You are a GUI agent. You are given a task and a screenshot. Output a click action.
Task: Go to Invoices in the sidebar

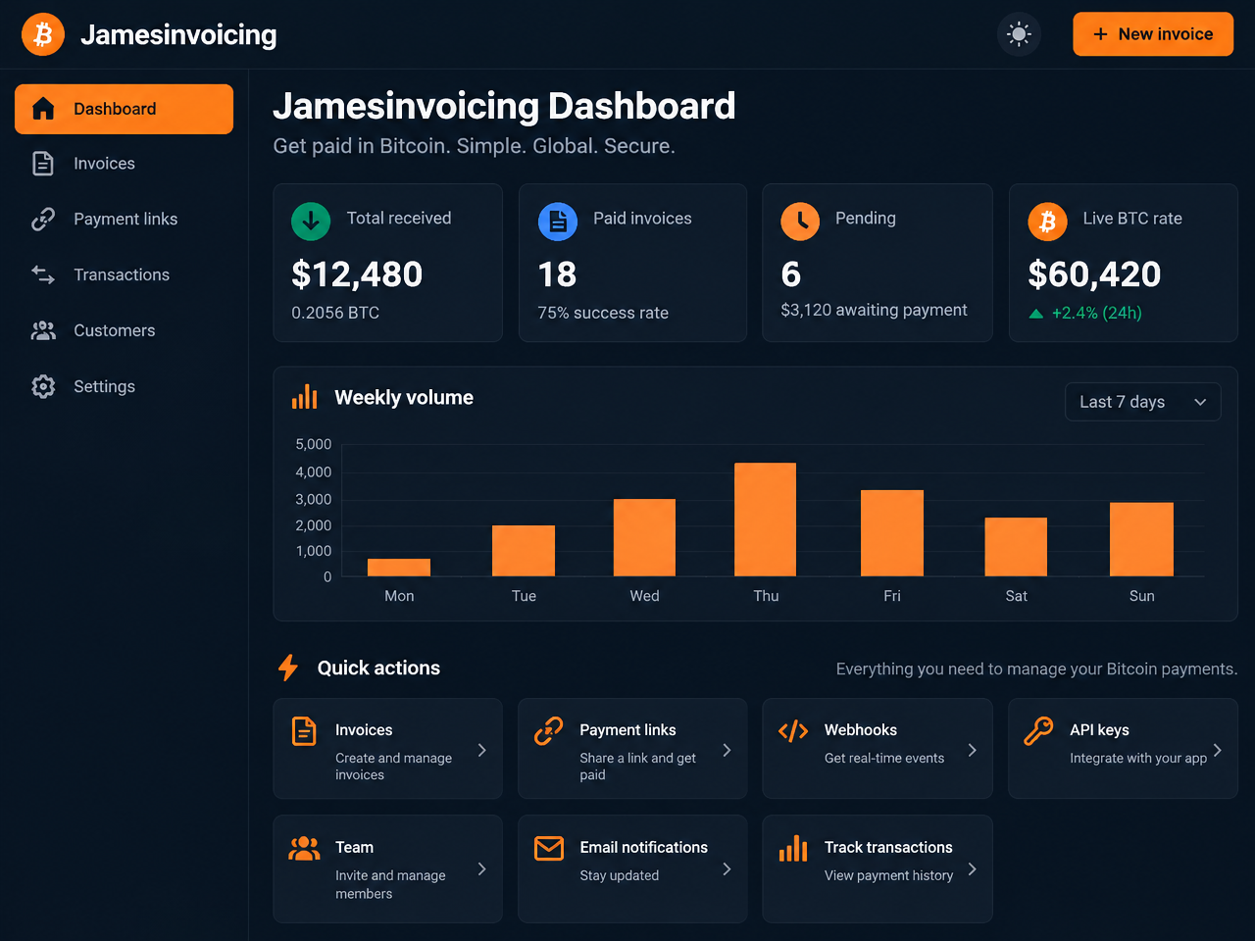(124, 164)
